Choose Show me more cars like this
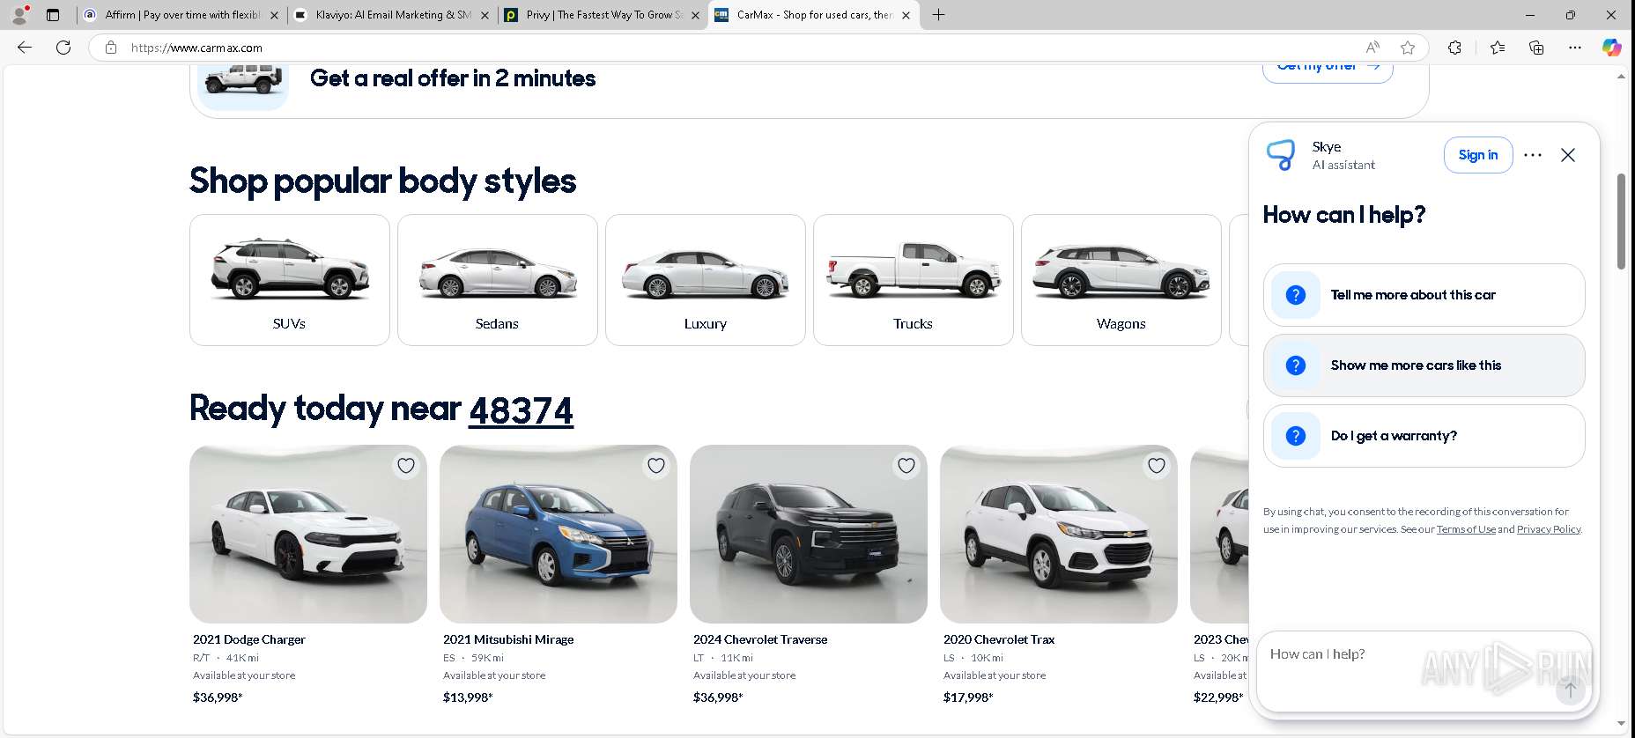 pyautogui.click(x=1424, y=365)
